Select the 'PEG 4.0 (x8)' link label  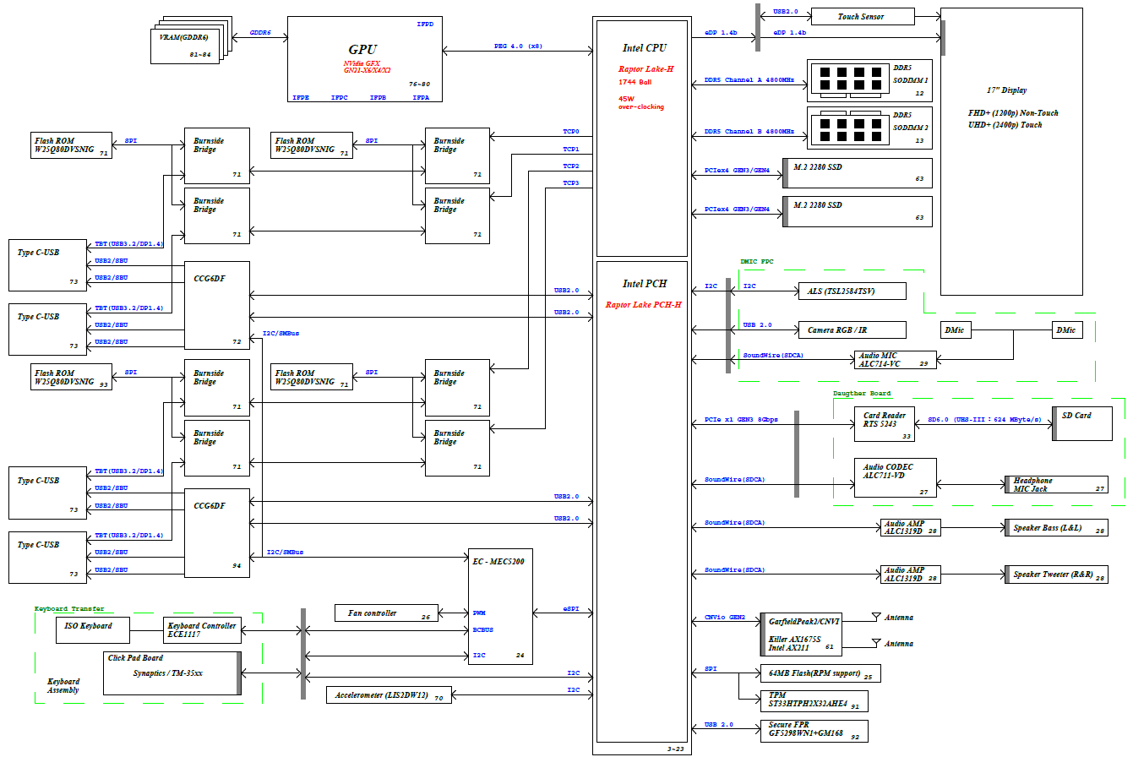518,46
